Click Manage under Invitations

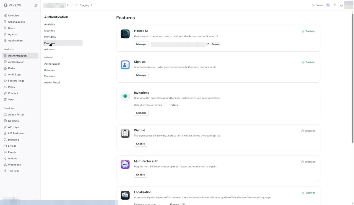(x=141, y=113)
